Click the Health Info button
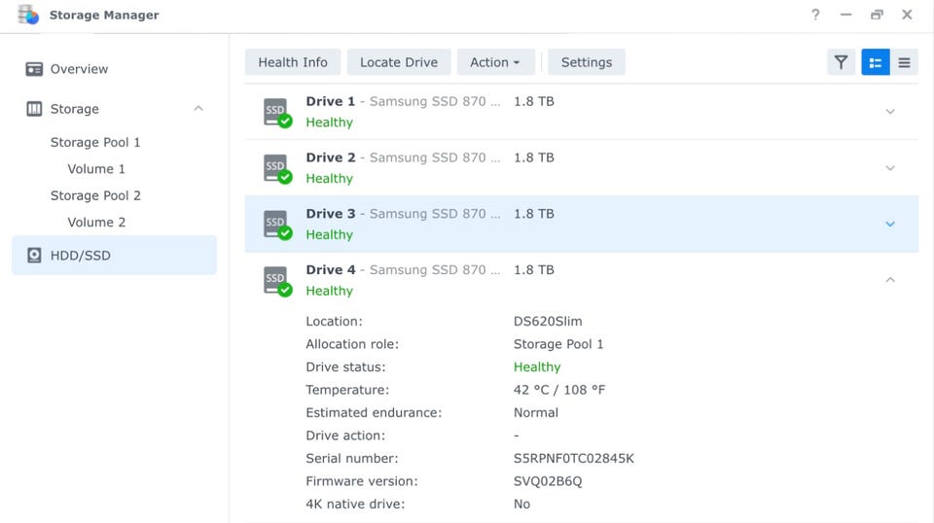 (x=293, y=62)
